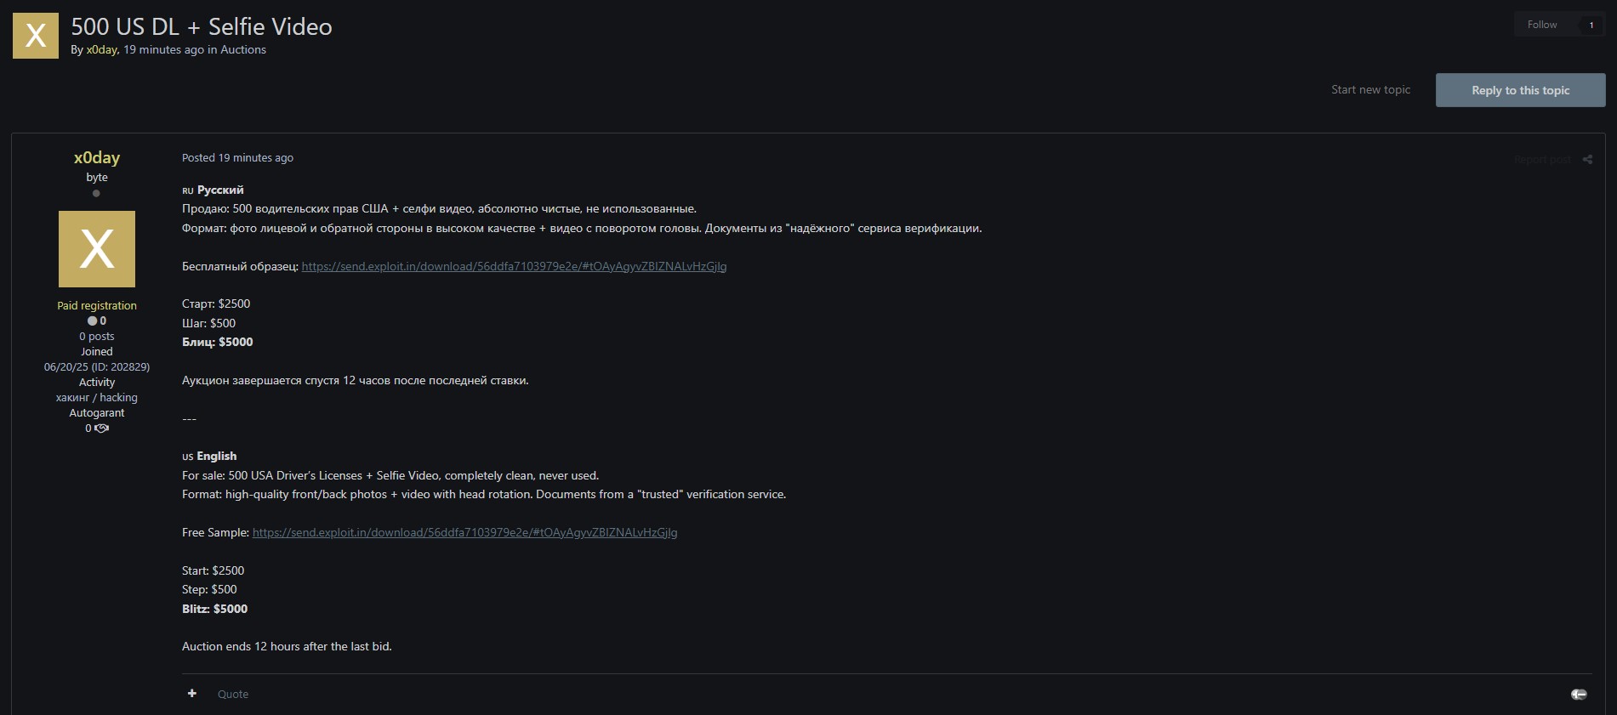Open the follower count badge showing 1
This screenshot has height=715, width=1617.
(1591, 25)
